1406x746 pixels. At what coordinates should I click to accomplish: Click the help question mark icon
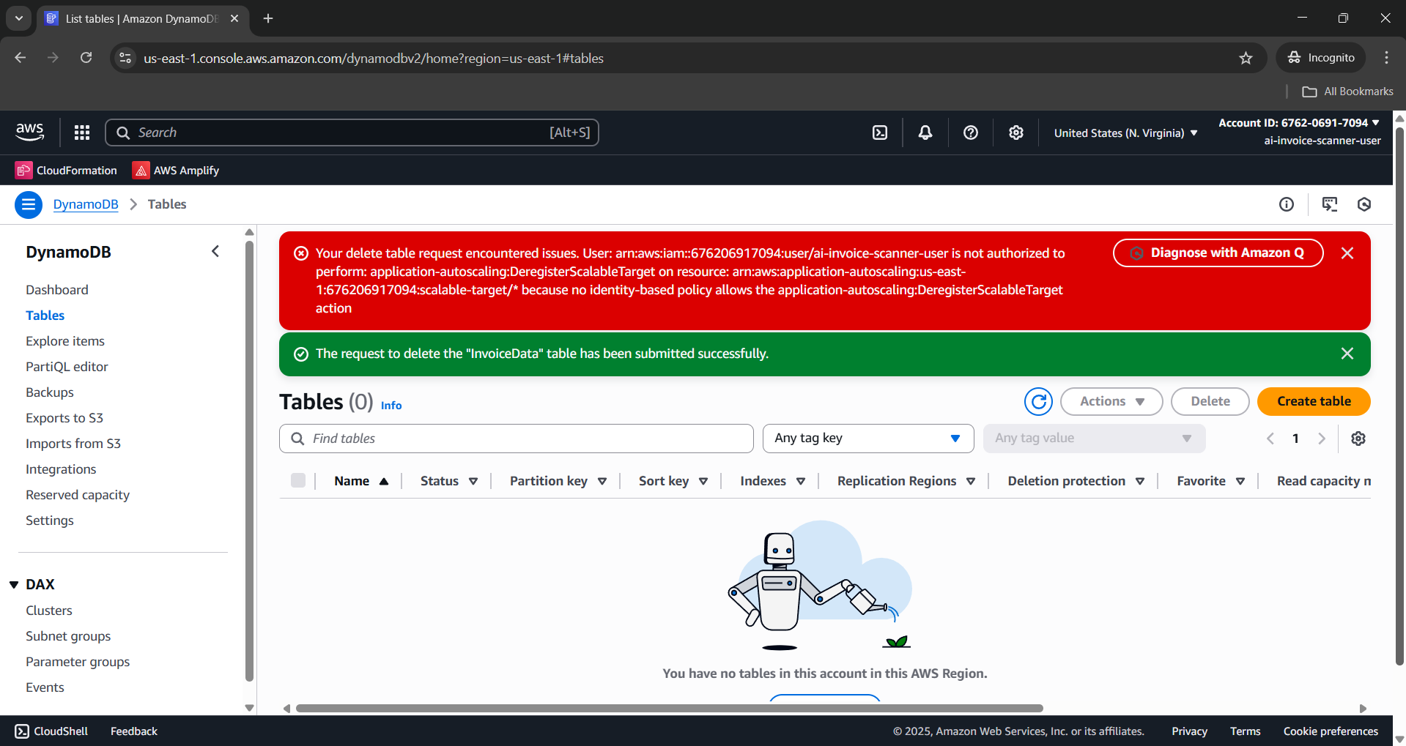[x=970, y=133]
